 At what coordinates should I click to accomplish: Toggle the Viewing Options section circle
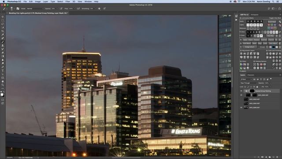(254, 61)
